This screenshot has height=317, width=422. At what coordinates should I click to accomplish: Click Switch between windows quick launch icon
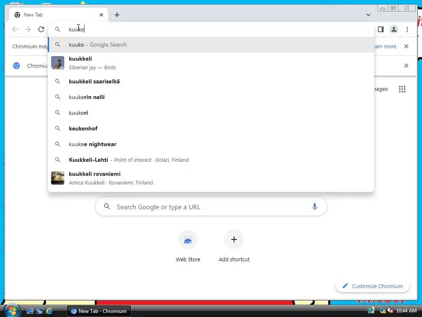point(40,311)
